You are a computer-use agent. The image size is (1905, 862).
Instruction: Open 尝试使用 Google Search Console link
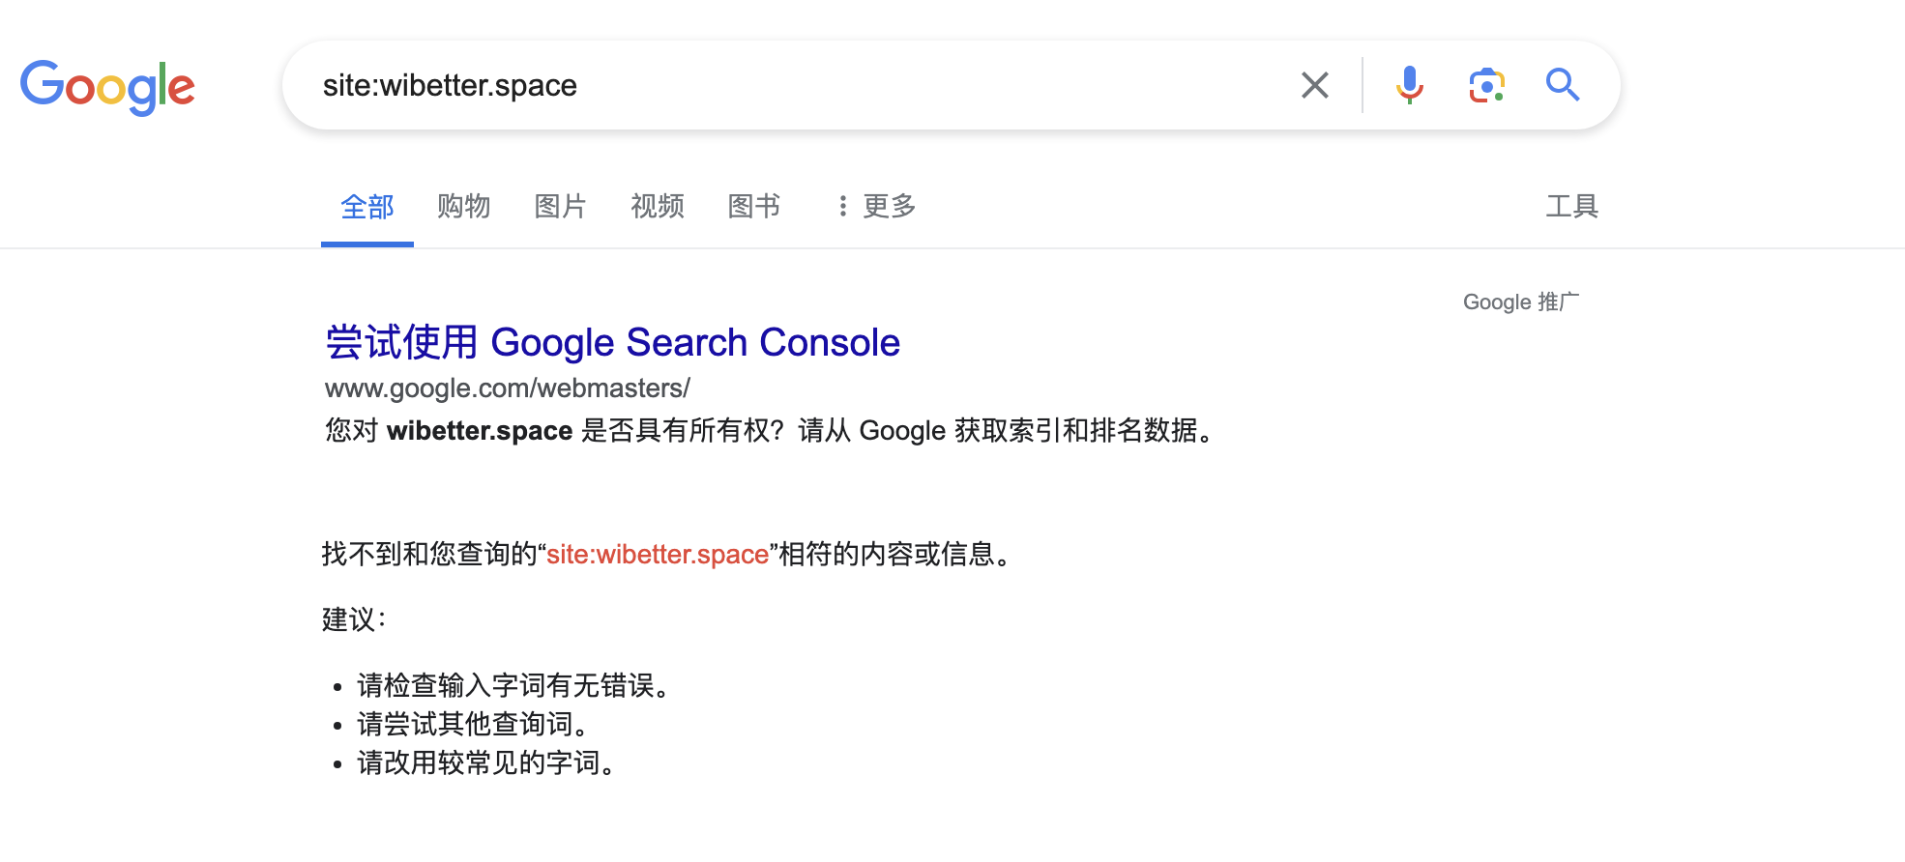coord(613,342)
